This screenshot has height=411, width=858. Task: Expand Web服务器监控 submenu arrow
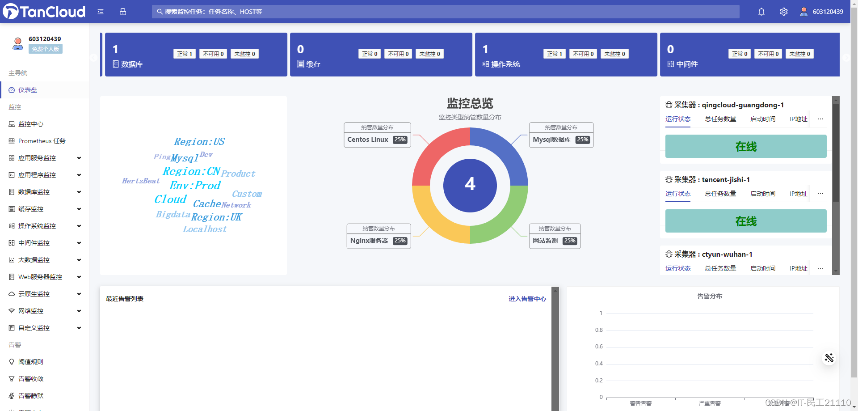(79, 277)
